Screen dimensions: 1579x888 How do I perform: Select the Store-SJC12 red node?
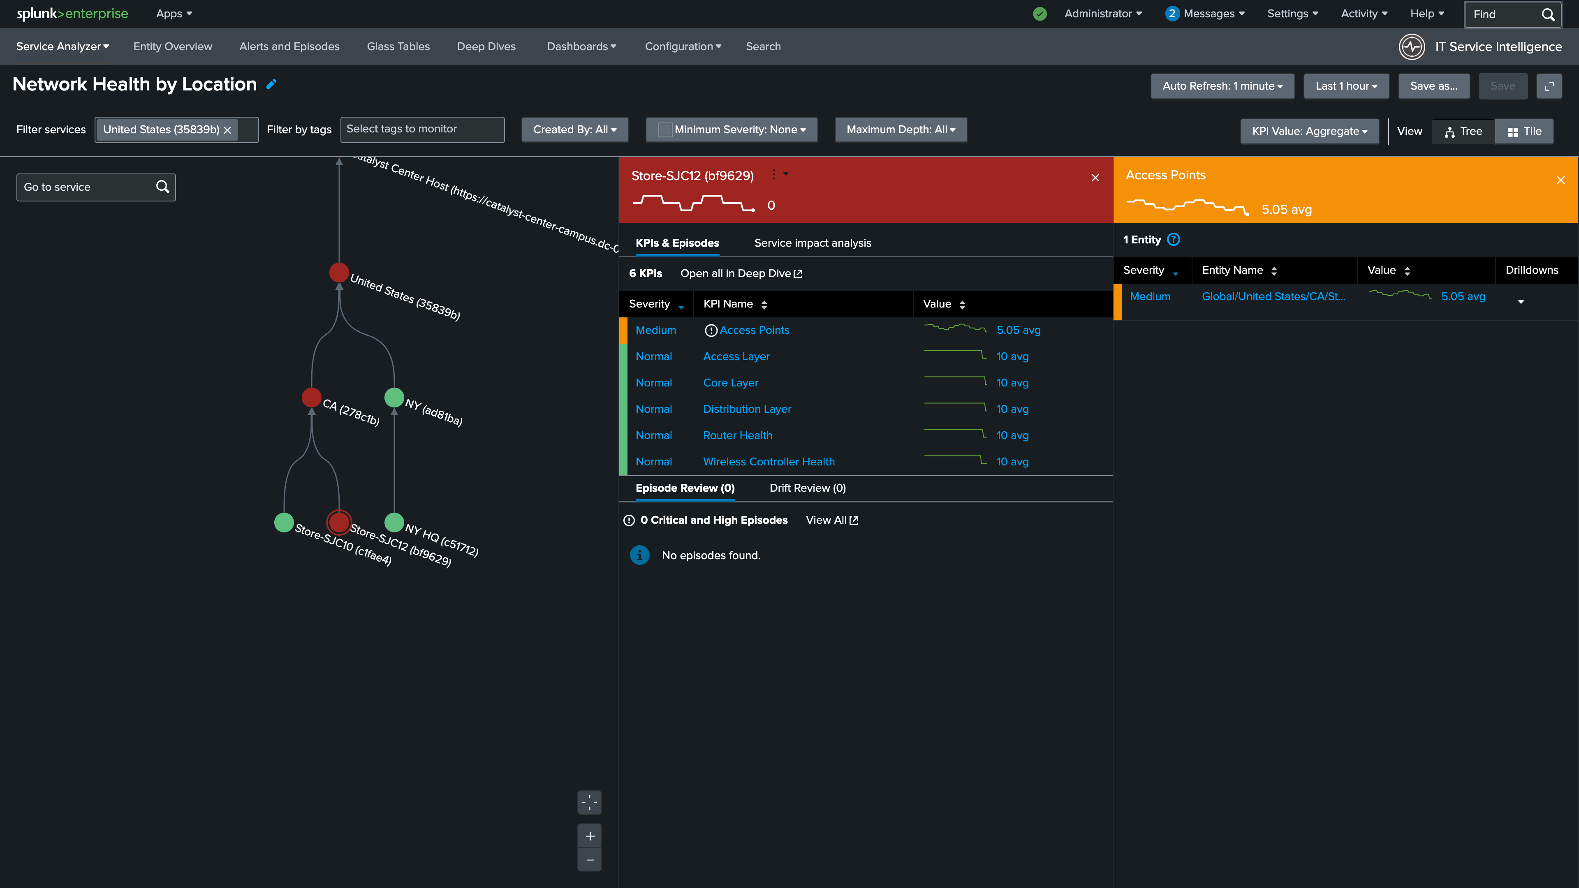(x=339, y=522)
